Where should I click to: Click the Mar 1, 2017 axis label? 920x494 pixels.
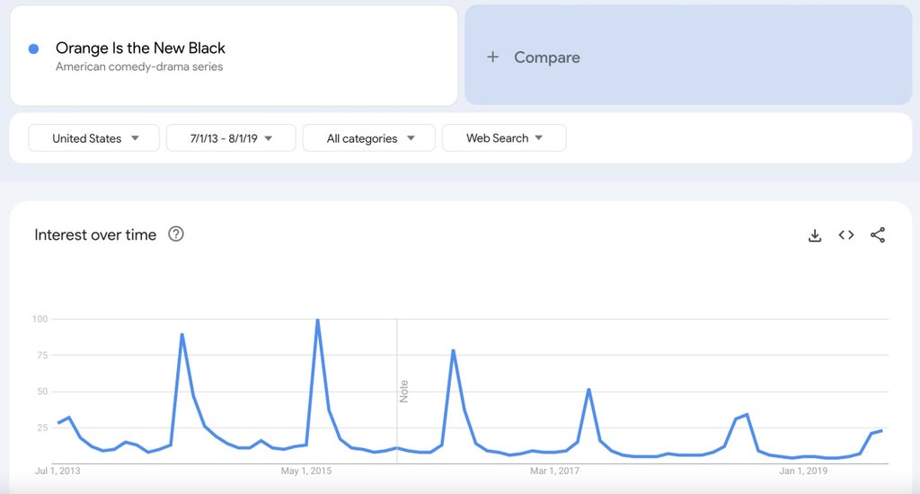[x=554, y=471]
